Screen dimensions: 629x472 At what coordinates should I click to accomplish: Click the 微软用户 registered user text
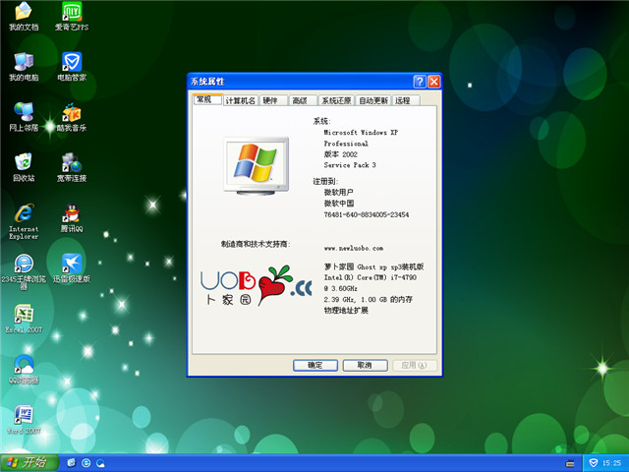coord(338,193)
